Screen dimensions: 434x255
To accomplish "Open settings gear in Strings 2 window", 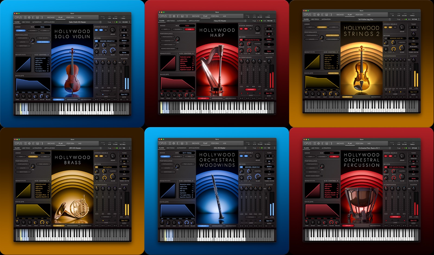I will pyautogui.click(x=318, y=15).
